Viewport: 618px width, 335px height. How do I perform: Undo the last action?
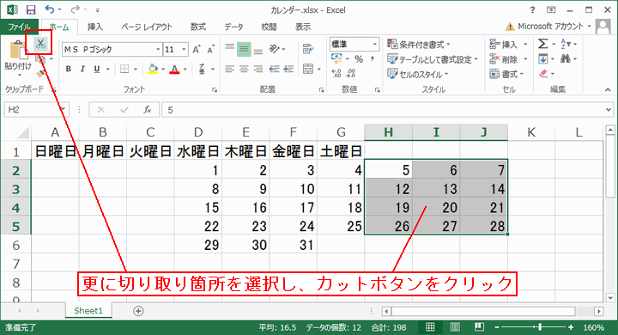49,9
